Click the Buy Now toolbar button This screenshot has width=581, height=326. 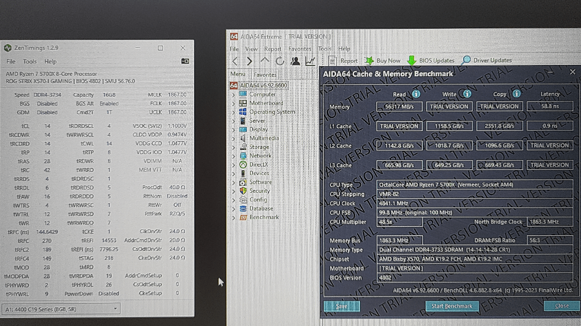(382, 61)
